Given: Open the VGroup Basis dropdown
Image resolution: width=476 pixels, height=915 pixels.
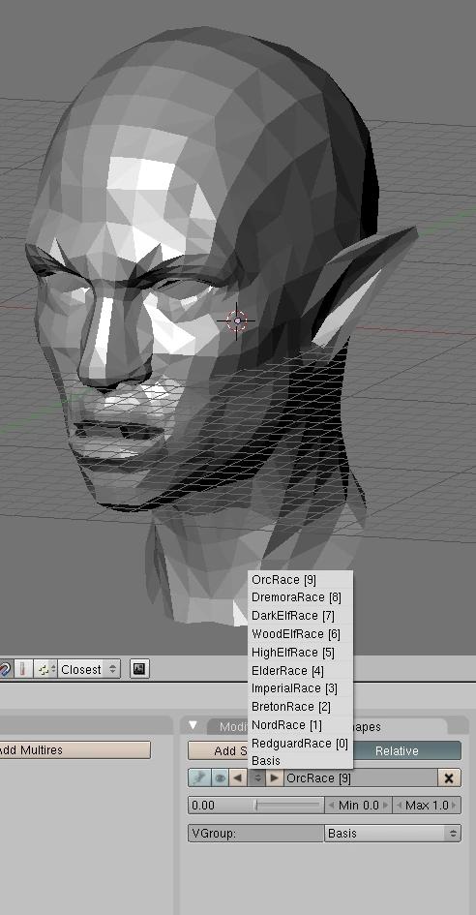Looking at the screenshot, I should (392, 834).
